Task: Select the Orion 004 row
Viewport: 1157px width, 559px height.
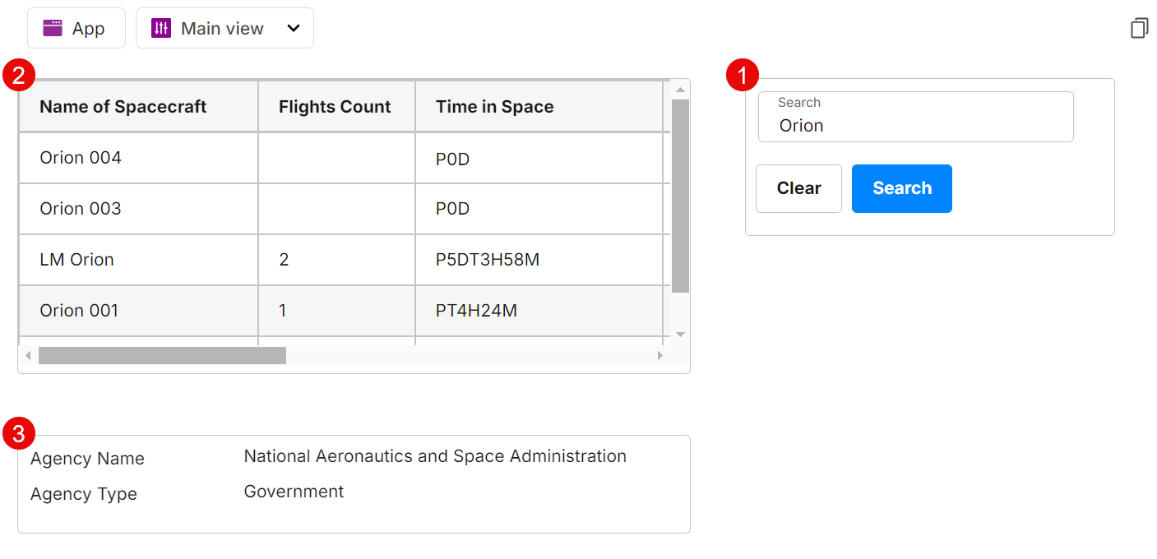Action: 81,158
